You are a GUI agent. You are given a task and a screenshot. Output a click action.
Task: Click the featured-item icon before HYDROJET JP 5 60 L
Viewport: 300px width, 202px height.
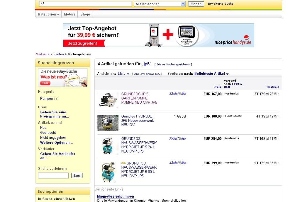tap(123, 163)
